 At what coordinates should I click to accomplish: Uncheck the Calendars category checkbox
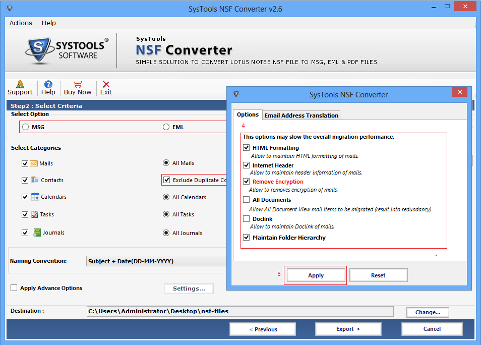point(25,197)
